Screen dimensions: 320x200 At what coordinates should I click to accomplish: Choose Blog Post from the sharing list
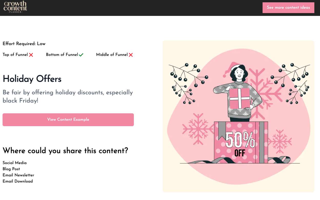(x=11, y=169)
